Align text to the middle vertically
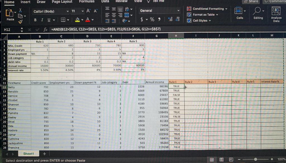Image resolution: width=286 pixels, height=163 pixels. pyautogui.click(x=114, y=9)
